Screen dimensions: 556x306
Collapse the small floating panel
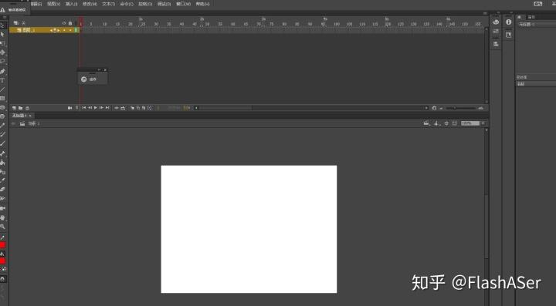100,69
